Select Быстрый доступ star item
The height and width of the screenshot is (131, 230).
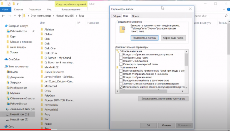coord(16,26)
